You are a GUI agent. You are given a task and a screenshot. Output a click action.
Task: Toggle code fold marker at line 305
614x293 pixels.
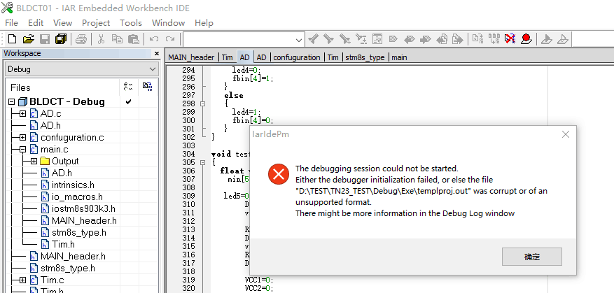tap(202, 162)
